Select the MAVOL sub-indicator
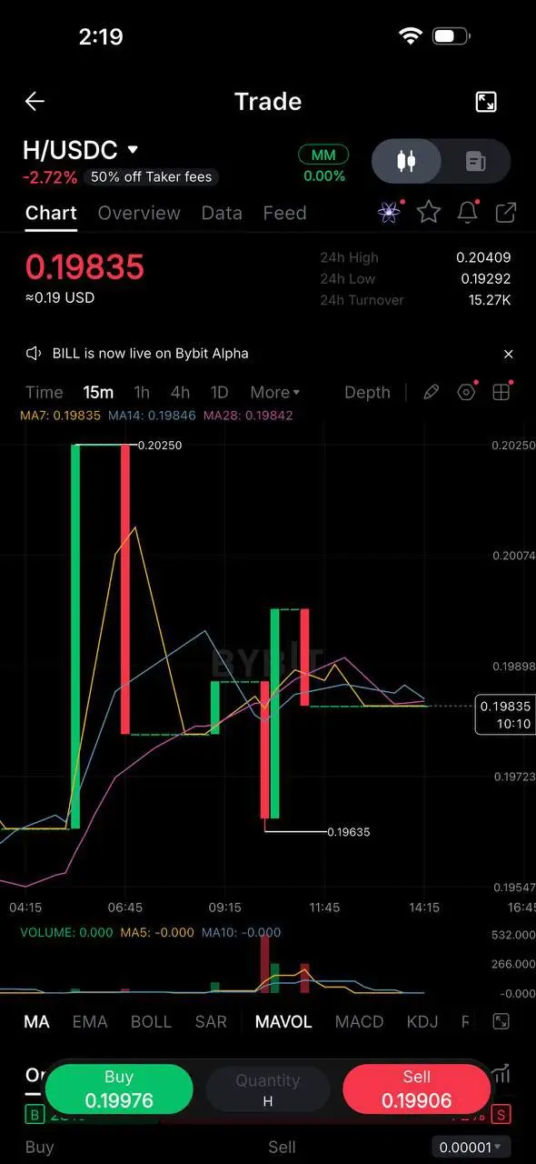The width and height of the screenshot is (536, 1164). [x=283, y=1022]
